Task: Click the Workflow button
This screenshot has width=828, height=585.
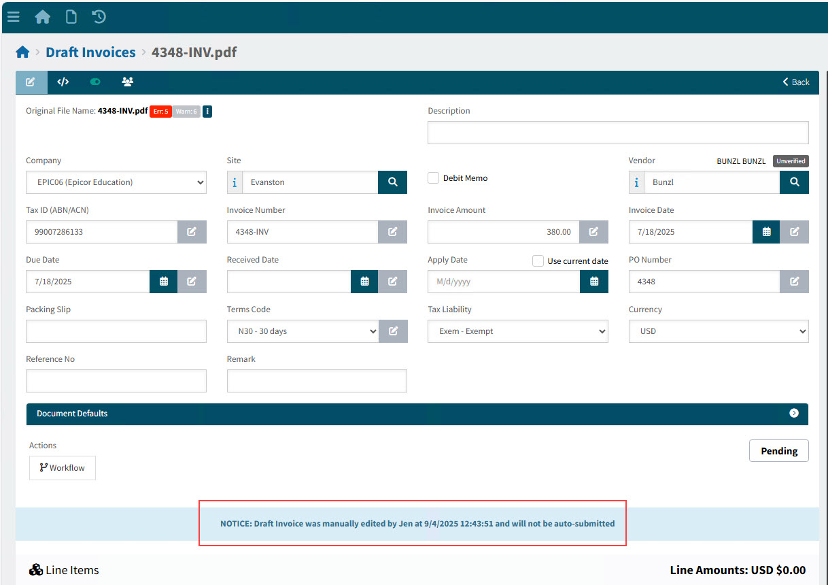Action: pyautogui.click(x=63, y=468)
